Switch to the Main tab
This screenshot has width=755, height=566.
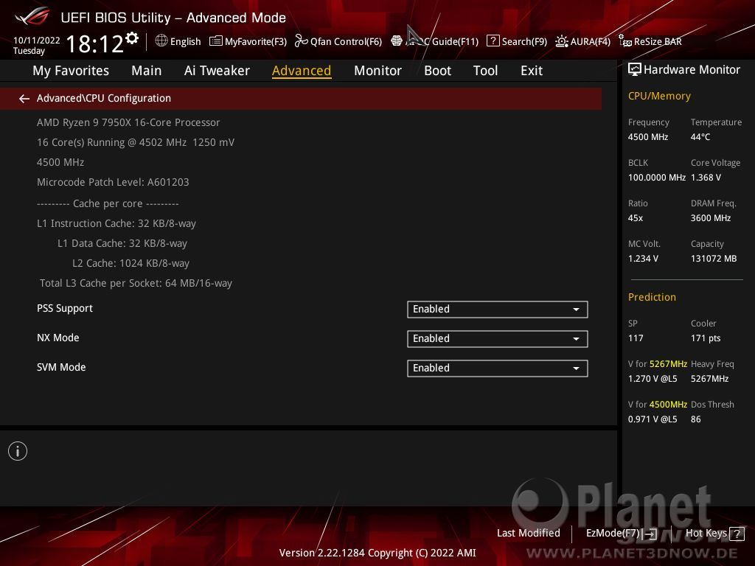147,71
